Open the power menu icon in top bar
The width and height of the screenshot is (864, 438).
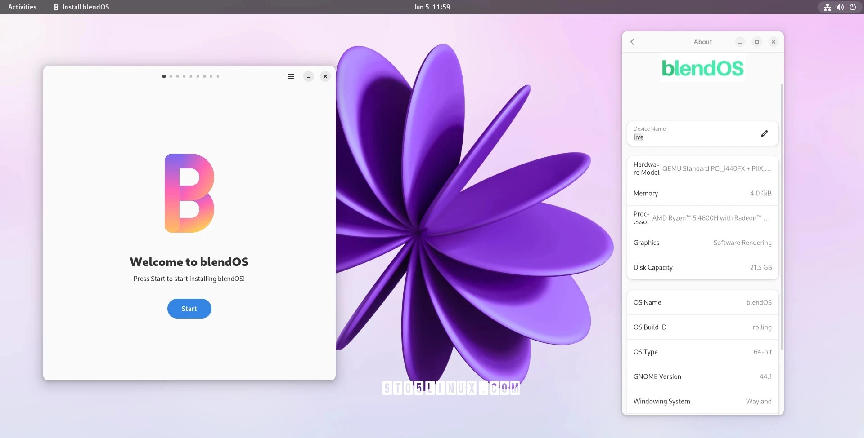852,7
